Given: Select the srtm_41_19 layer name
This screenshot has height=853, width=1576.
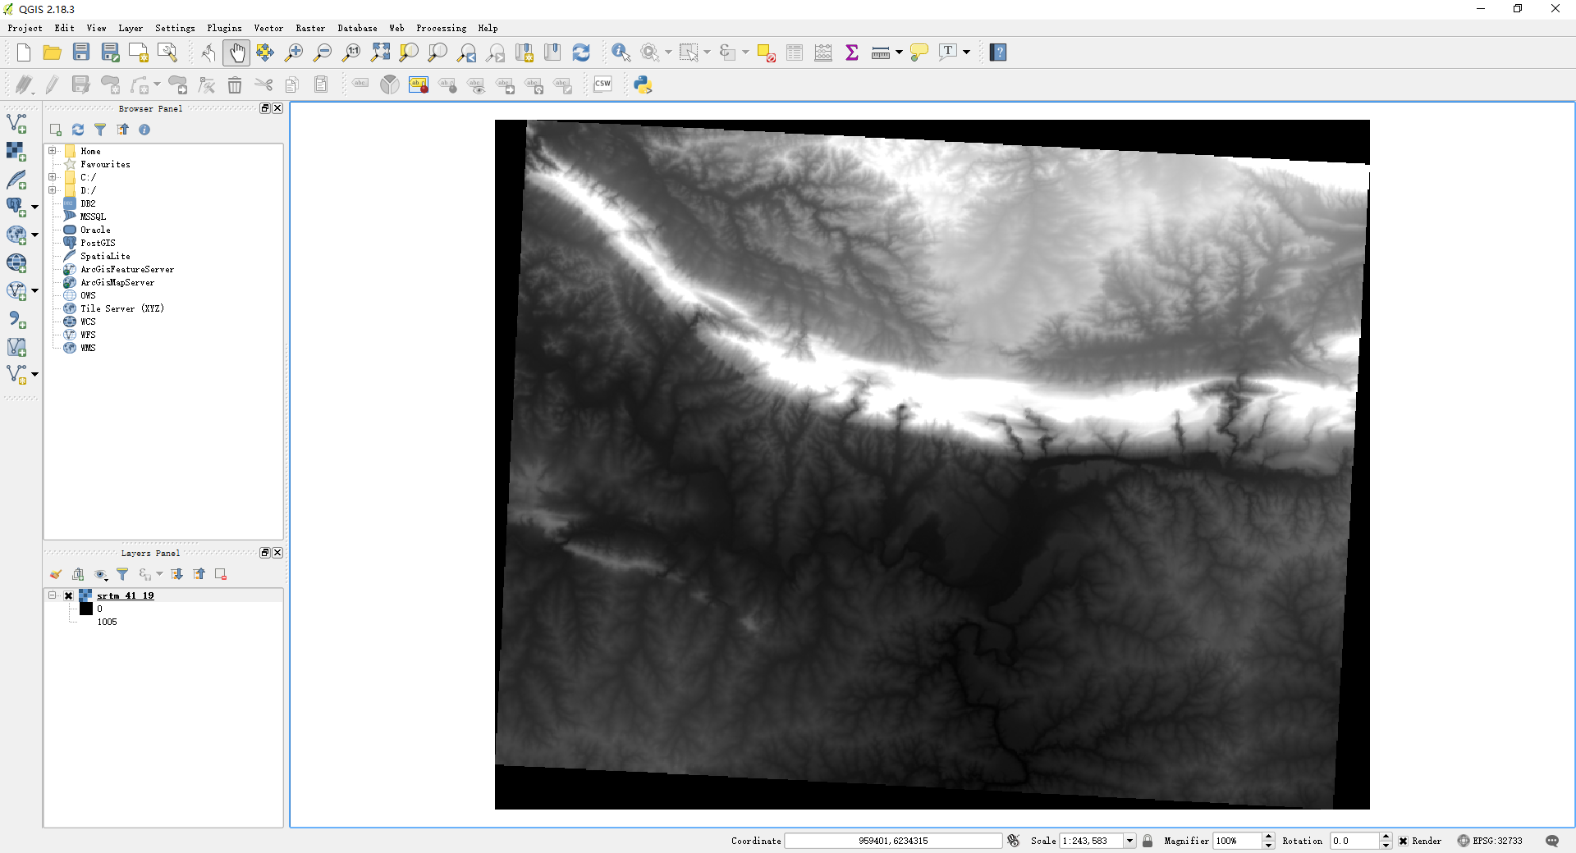Looking at the screenshot, I should point(126,596).
